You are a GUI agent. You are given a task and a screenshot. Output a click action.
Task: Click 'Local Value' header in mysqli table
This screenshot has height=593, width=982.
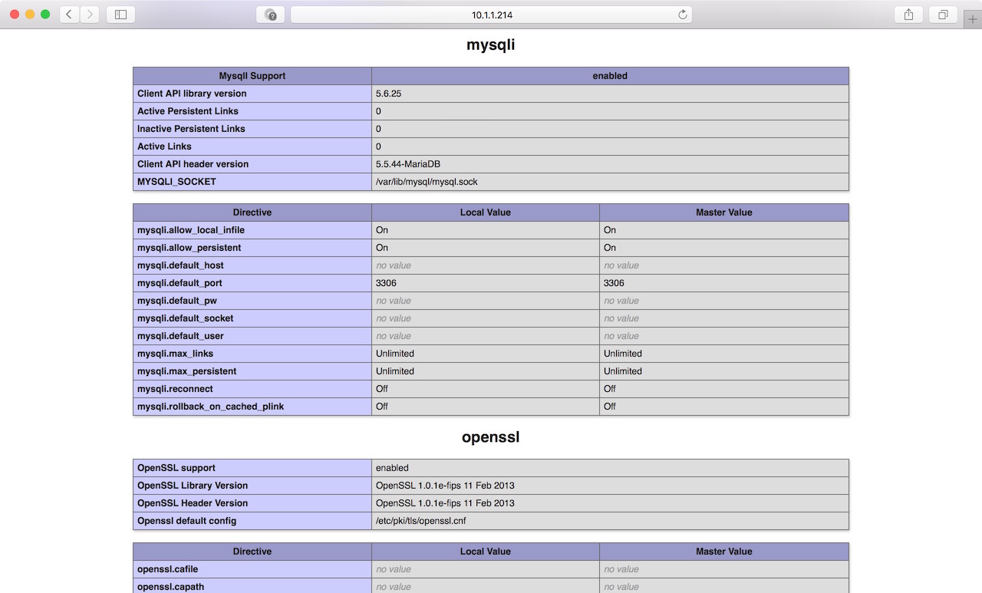486,212
